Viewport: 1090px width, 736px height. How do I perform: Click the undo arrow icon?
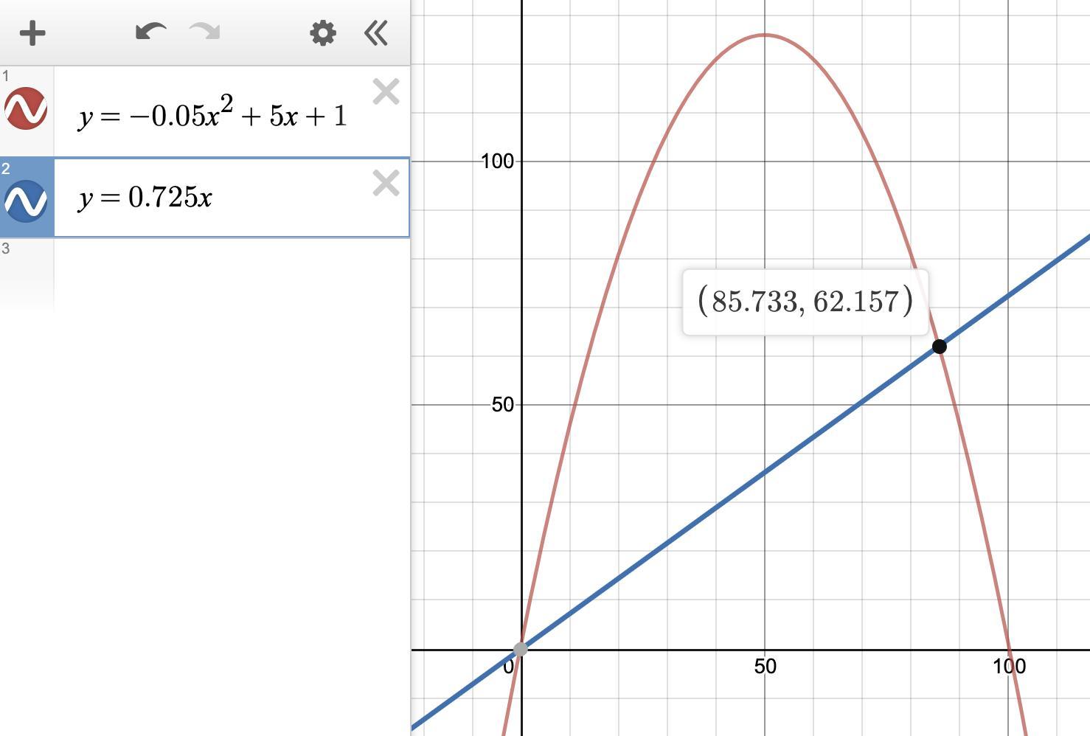tap(151, 32)
